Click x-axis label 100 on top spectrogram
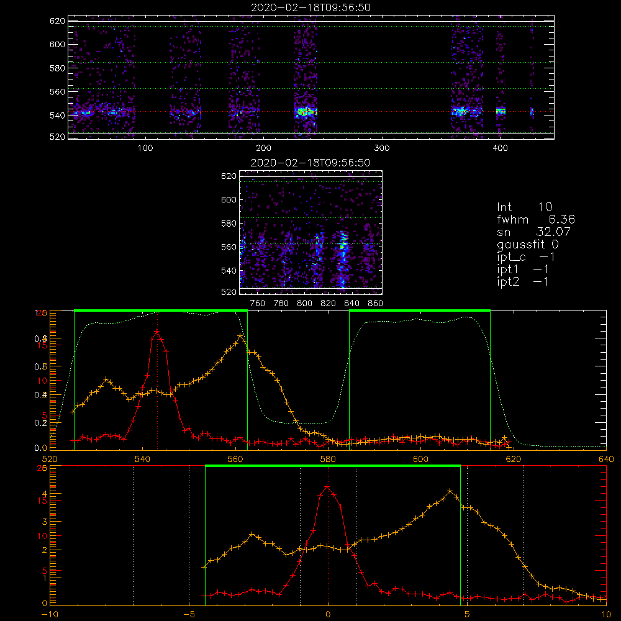This screenshot has height=621, width=621. click(145, 148)
